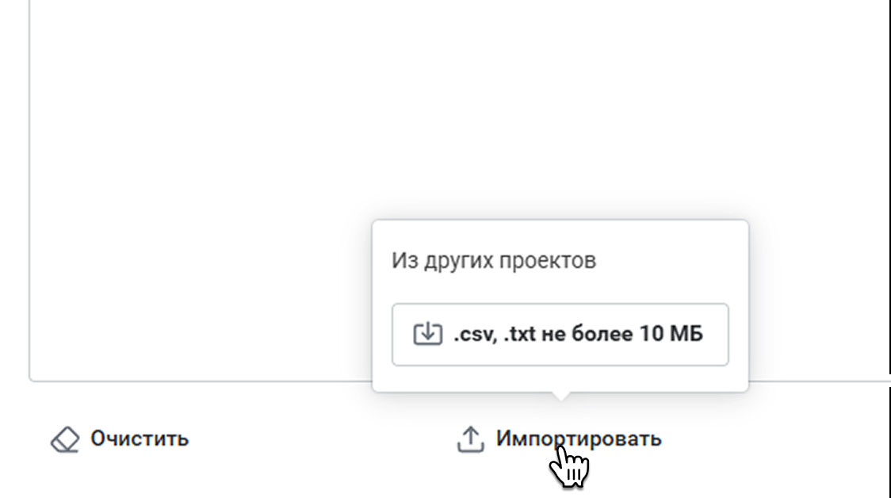
Task: Select the Из других проектов option
Action: [493, 260]
